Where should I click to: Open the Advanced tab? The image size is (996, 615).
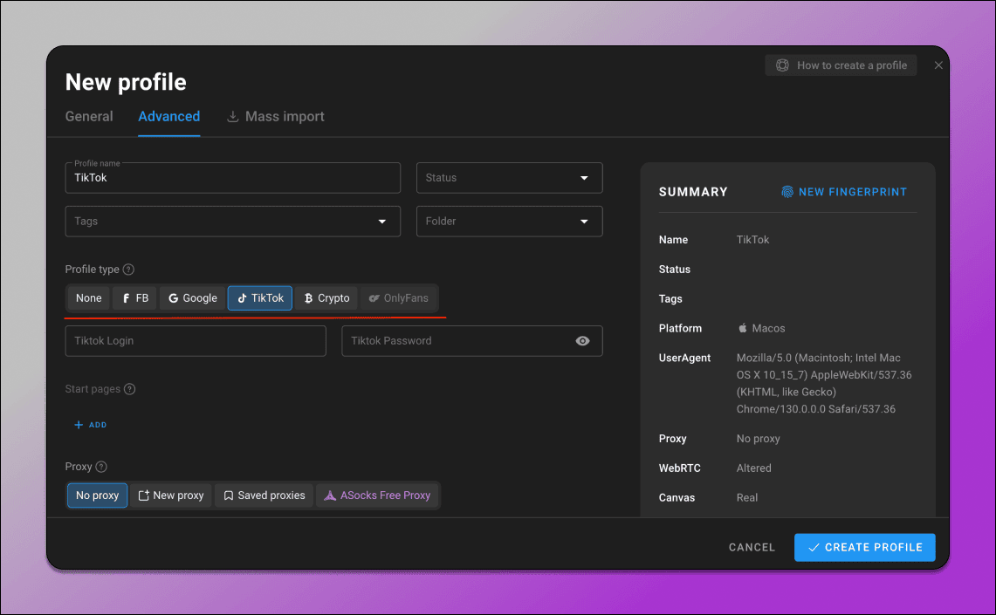pos(169,116)
